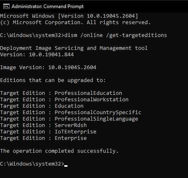Click the Command Prompt icon in title bar
The width and height of the screenshot is (188, 178).
[x=6, y=6]
